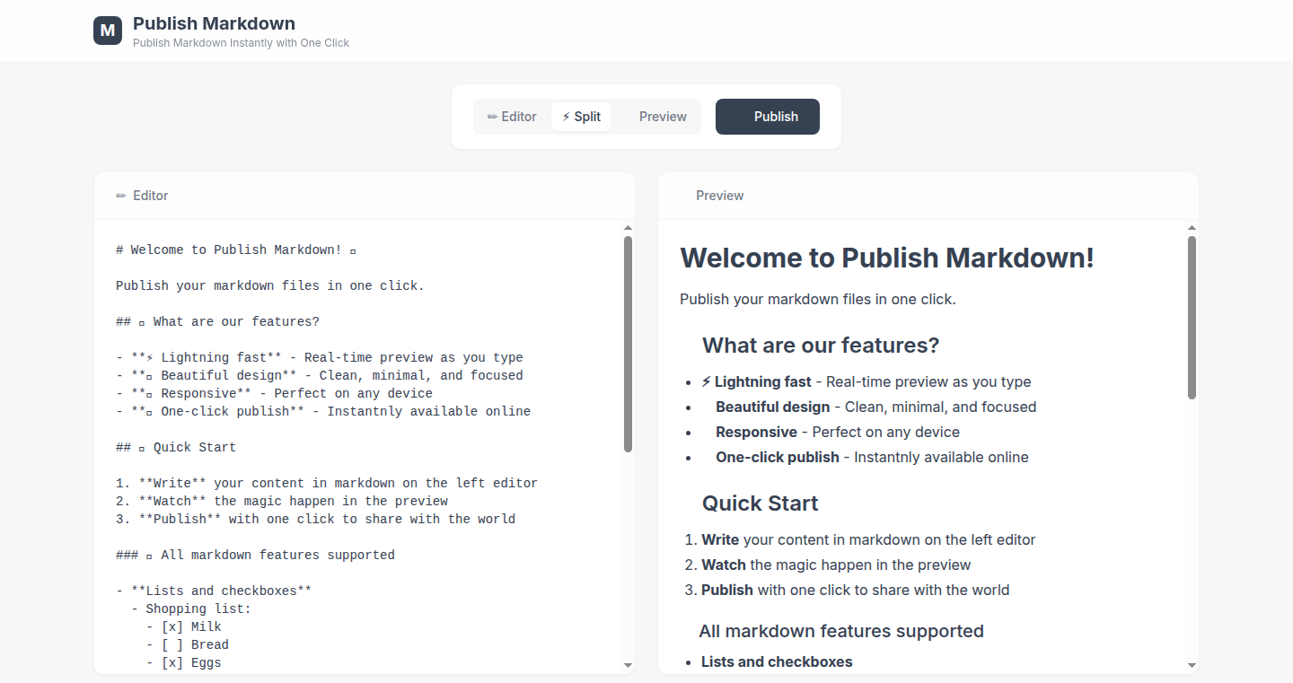The image size is (1293, 683).
Task: Click '**Lists and checkboxes**' line in editor
Action: pyautogui.click(x=214, y=591)
